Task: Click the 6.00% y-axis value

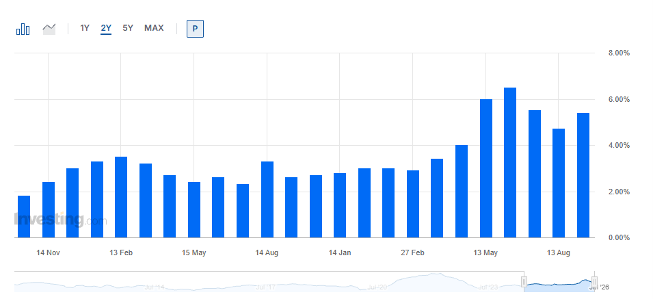Action: tap(619, 99)
